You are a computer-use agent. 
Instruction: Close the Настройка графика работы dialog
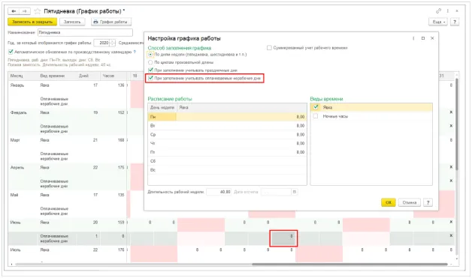tap(432, 38)
